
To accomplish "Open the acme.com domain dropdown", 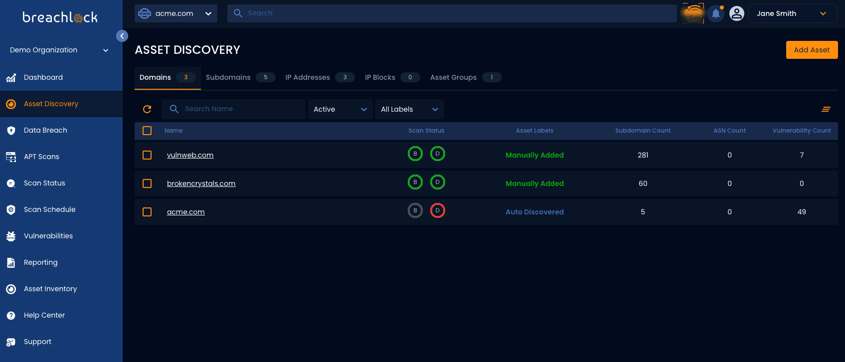I will tap(176, 13).
